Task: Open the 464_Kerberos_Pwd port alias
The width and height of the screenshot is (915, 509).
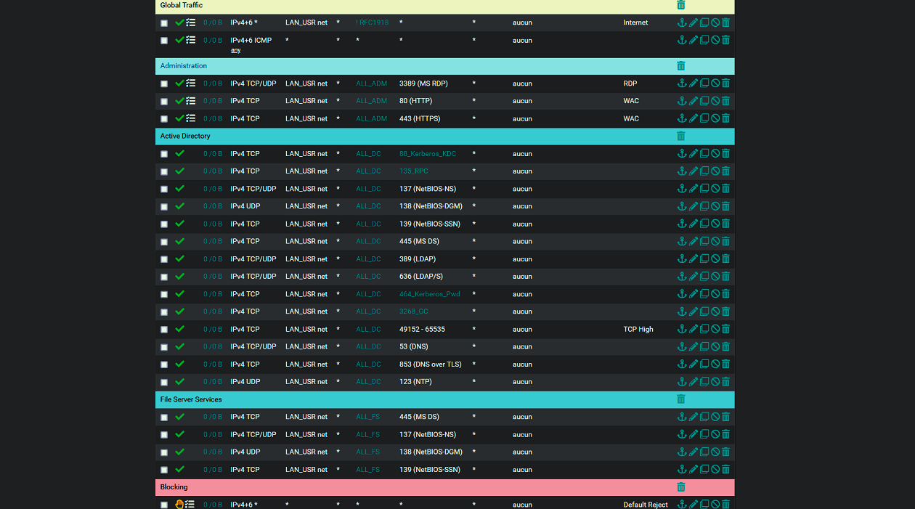Action: [430, 294]
